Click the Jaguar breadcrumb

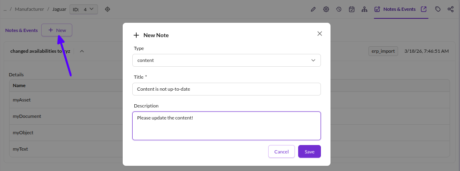(59, 9)
